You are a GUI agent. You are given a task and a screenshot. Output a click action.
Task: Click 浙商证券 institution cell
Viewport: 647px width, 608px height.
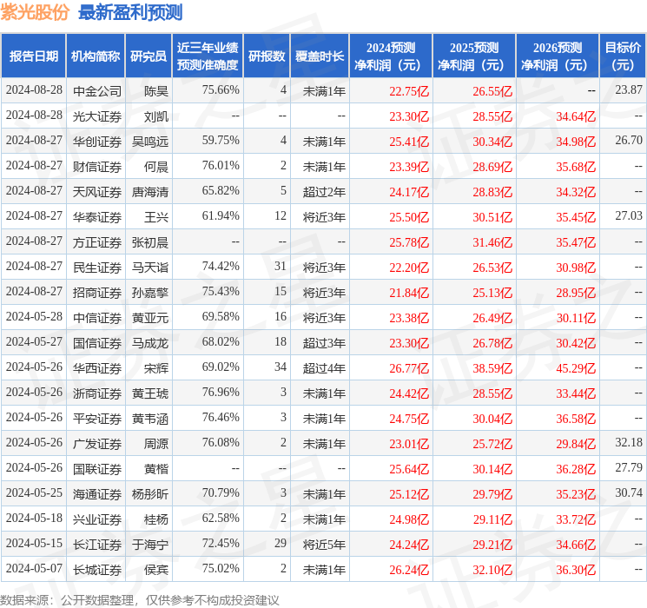point(97,393)
